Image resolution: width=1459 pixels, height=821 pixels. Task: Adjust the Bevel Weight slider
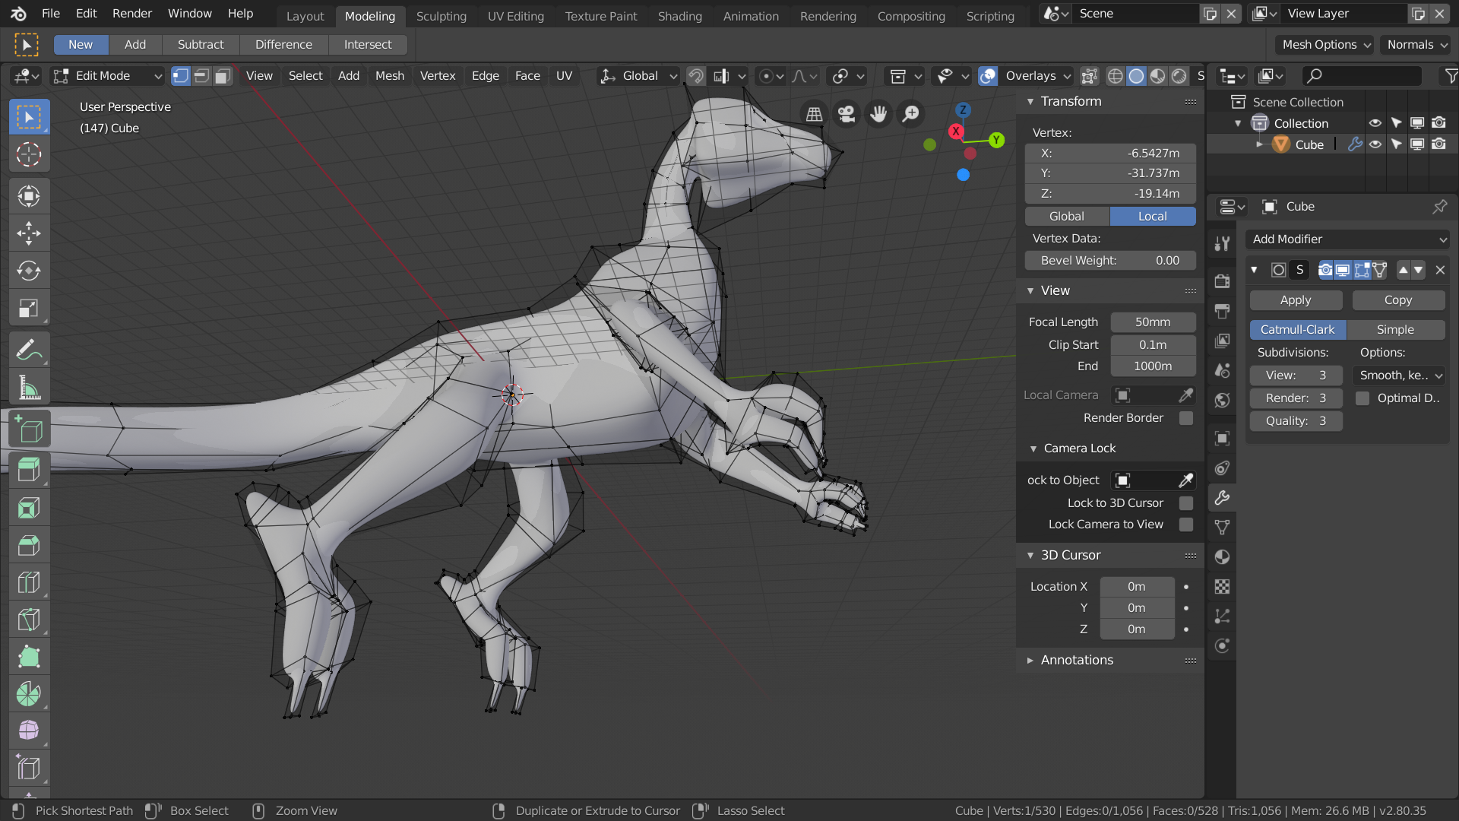coord(1110,261)
